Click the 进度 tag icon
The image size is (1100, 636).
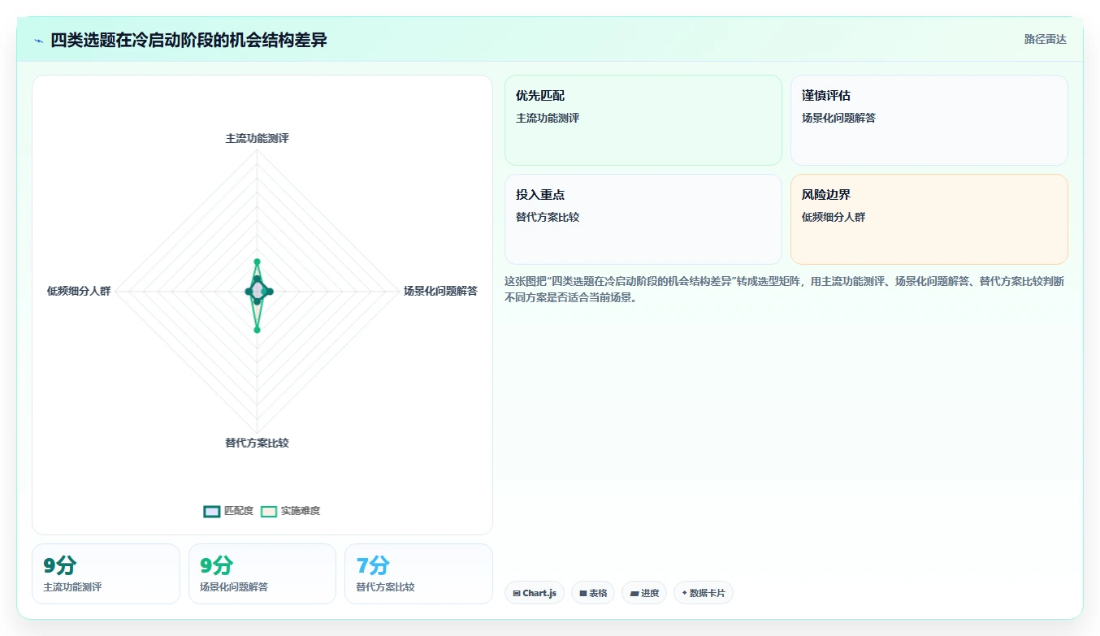pyautogui.click(x=634, y=594)
